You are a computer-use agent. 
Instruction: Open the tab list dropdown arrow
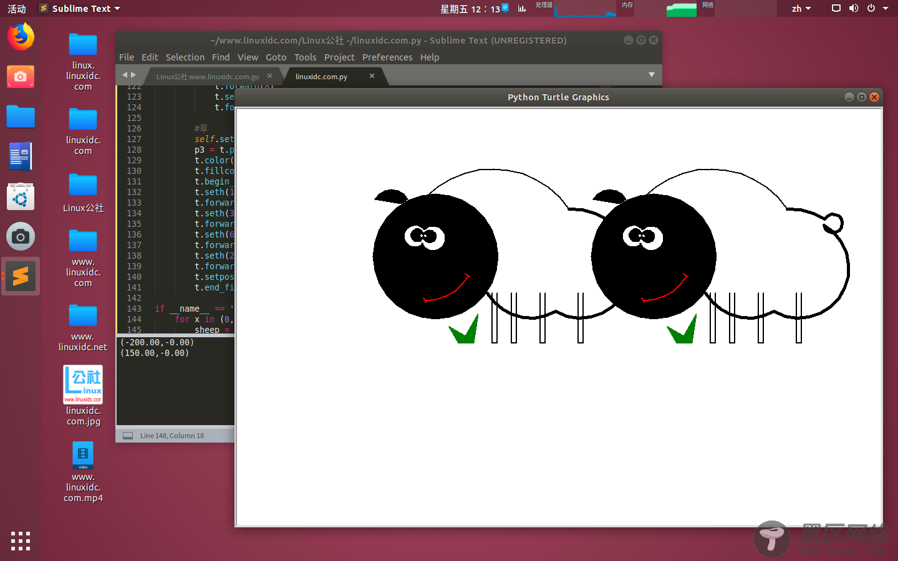[x=652, y=75]
